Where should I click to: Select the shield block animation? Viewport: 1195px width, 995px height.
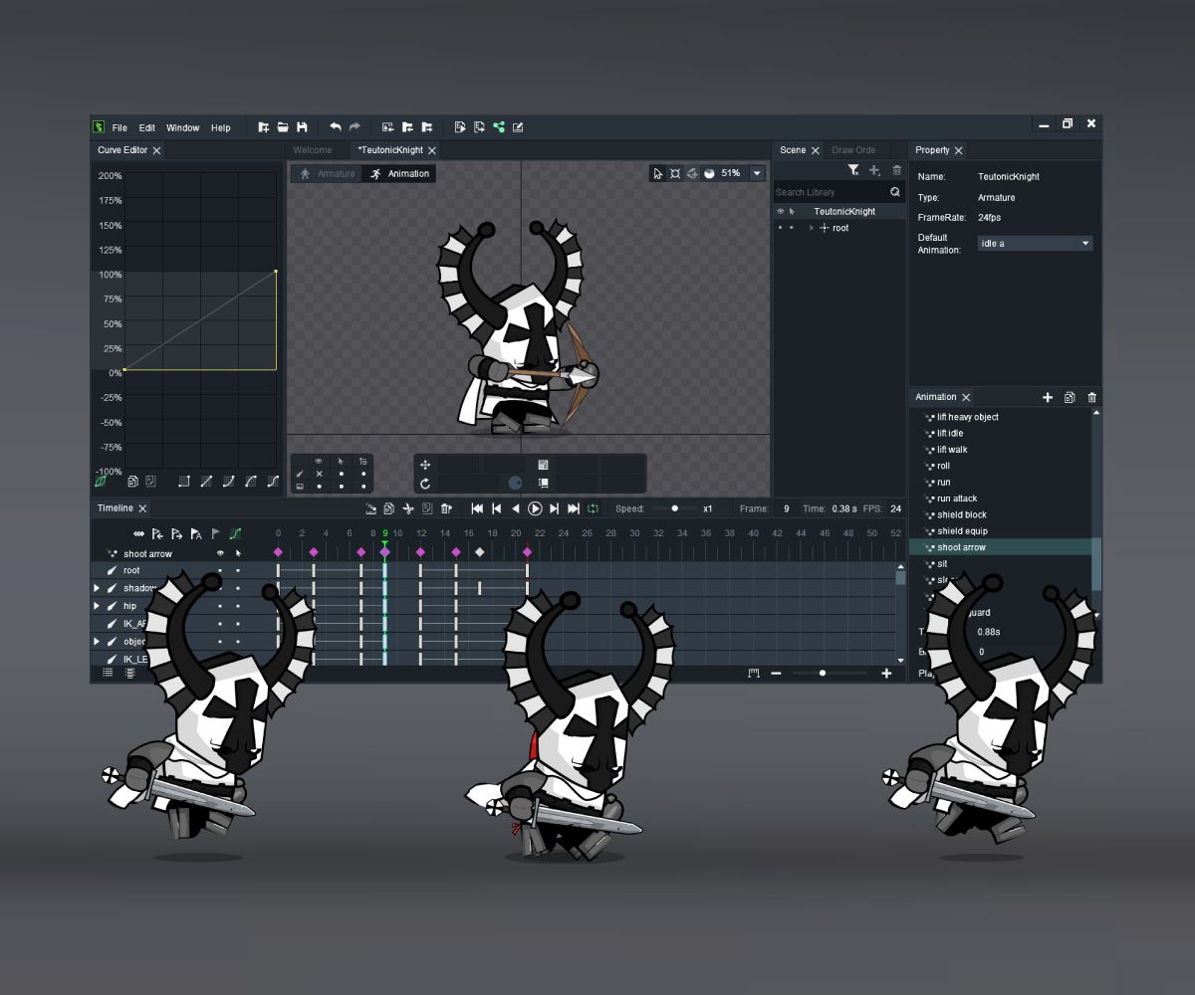961,515
